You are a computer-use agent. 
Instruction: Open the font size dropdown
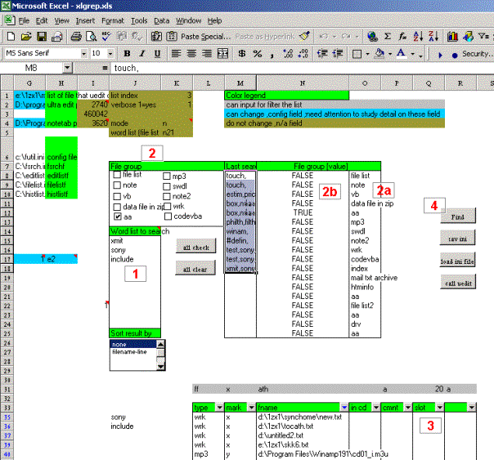pyautogui.click(x=109, y=53)
